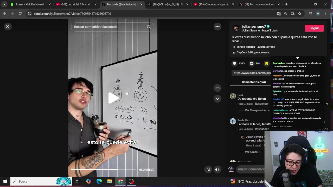The image size is (333, 187).
Task: Click the site information icon in address bar
Action: tap(29, 14)
